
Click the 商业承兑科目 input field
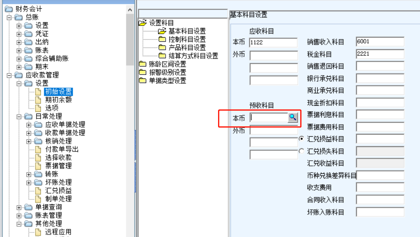[380, 90]
